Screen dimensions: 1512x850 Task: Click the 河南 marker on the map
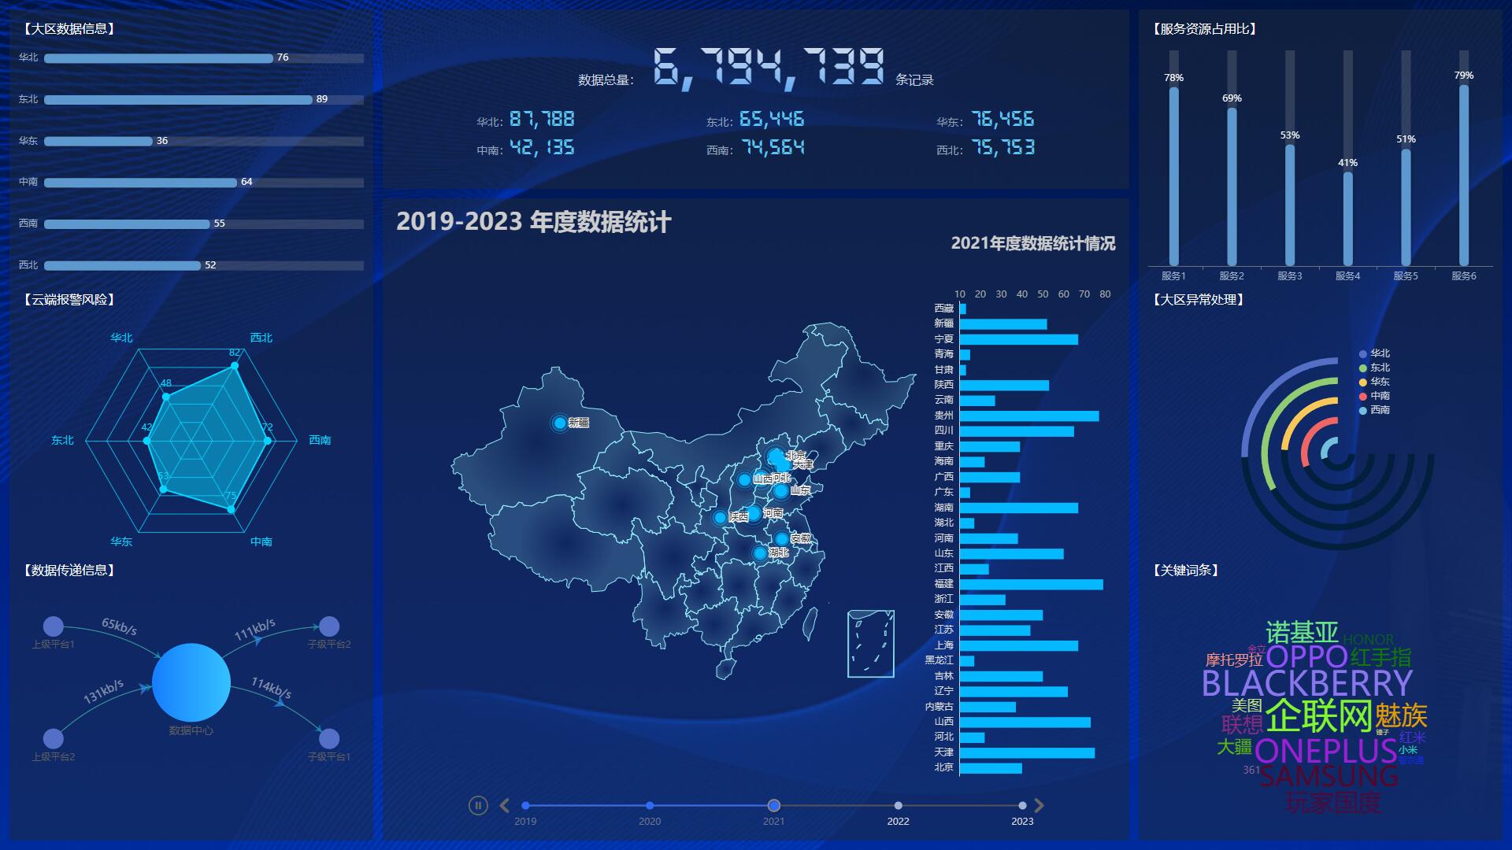pos(756,513)
